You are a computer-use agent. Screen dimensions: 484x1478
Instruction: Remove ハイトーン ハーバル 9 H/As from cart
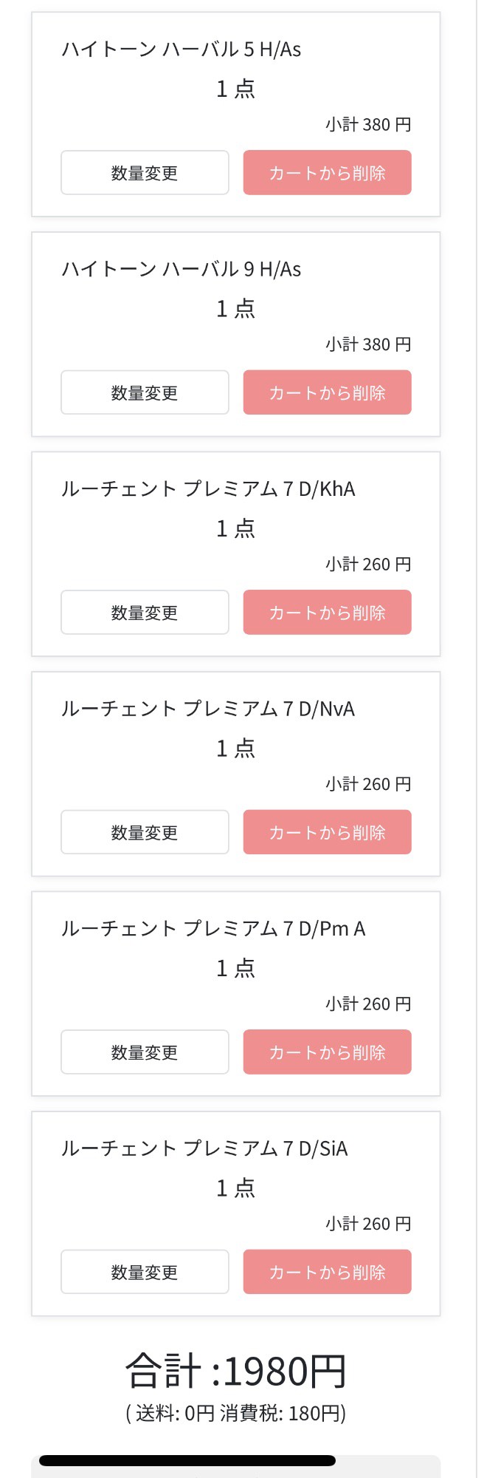(x=327, y=392)
